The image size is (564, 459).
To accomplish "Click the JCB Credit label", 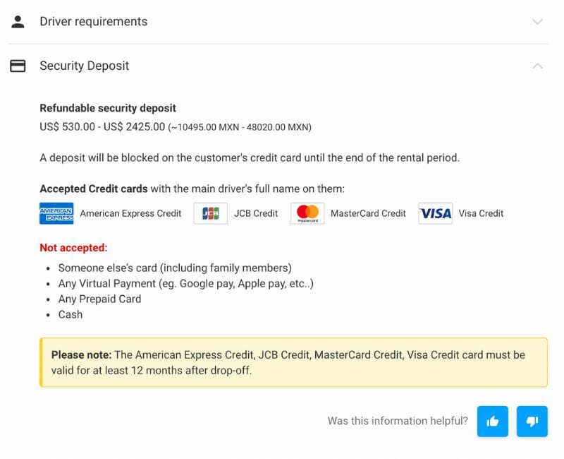I will pos(255,213).
